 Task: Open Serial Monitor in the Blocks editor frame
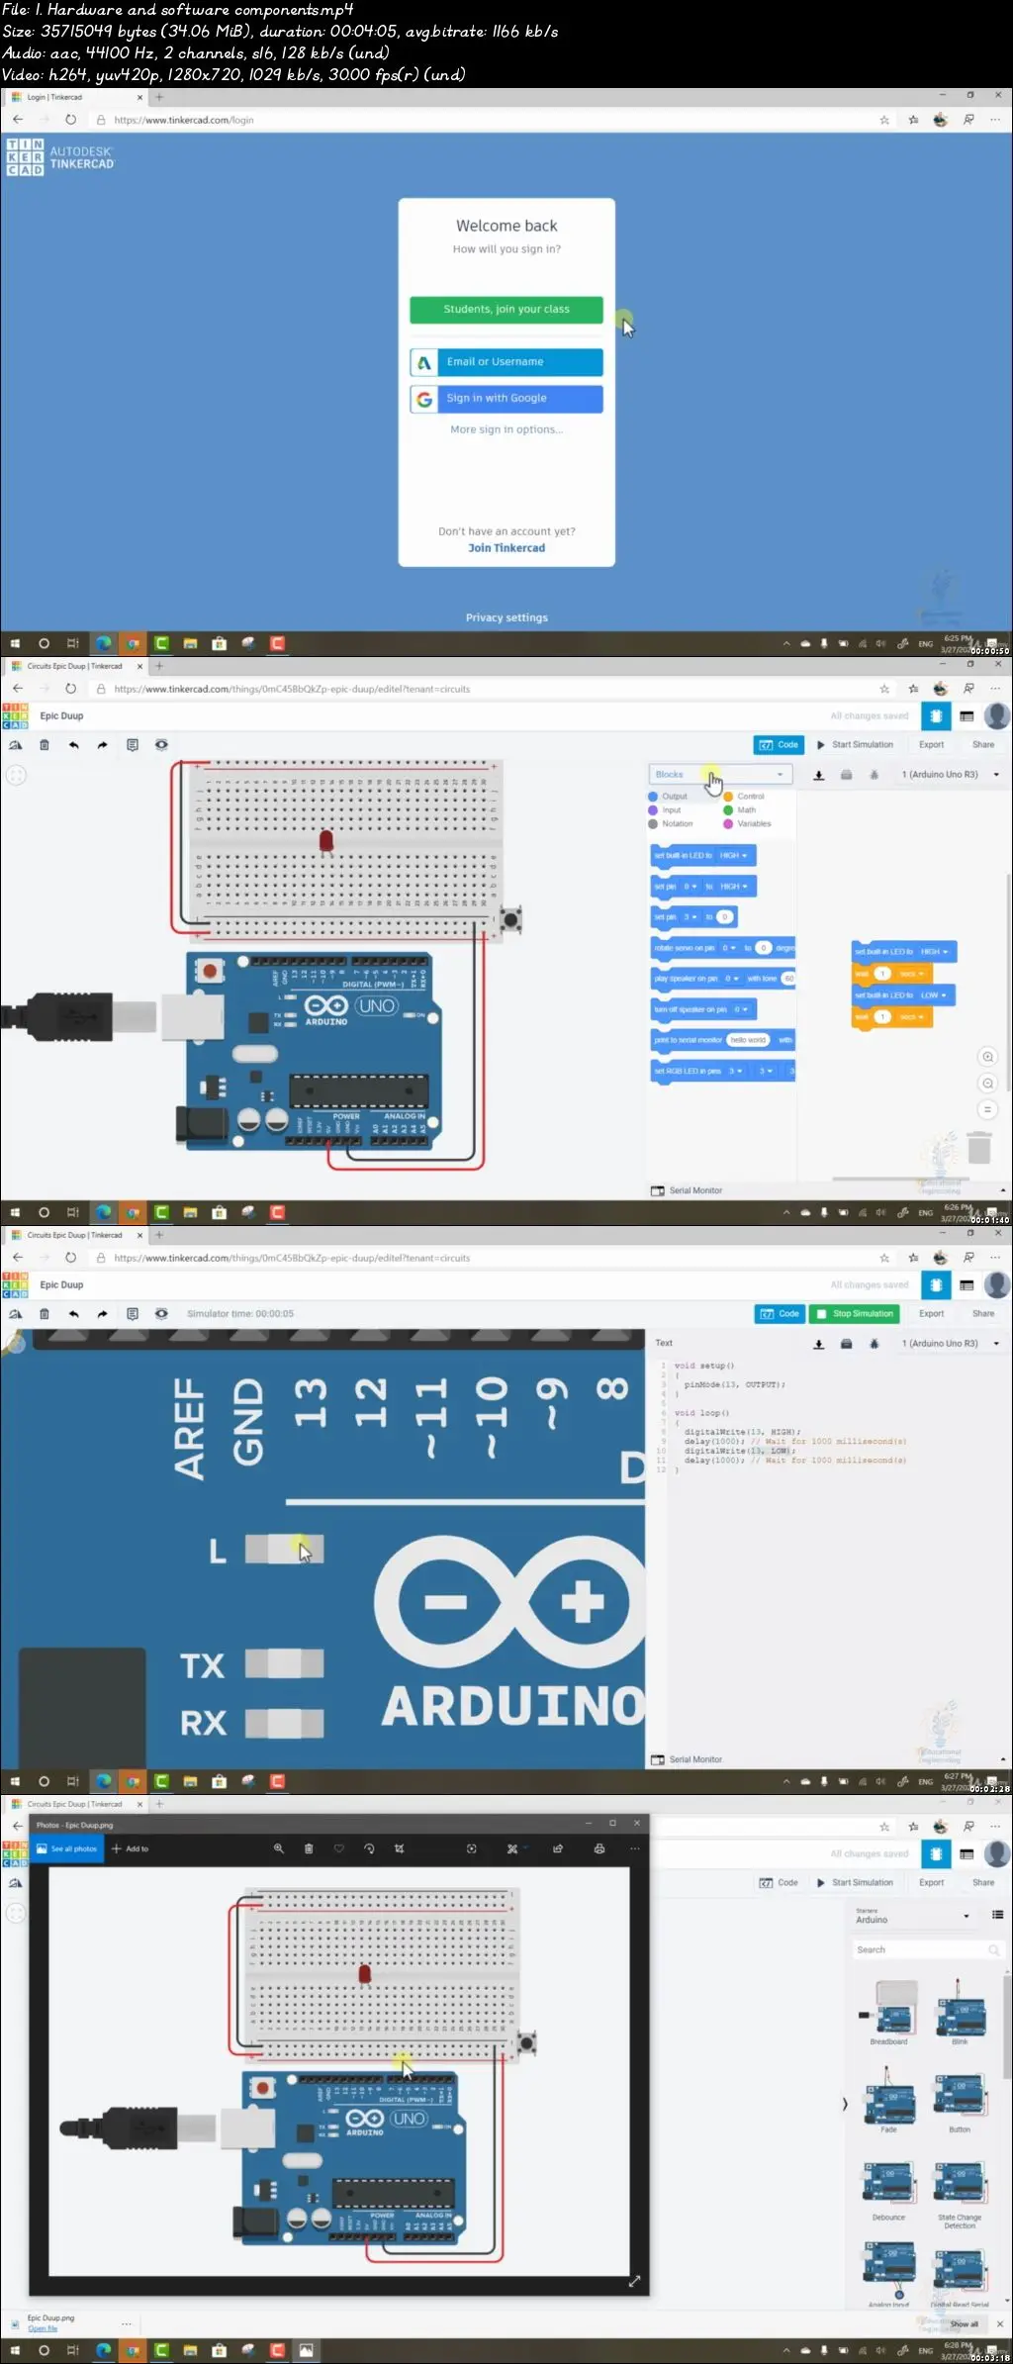click(687, 1190)
